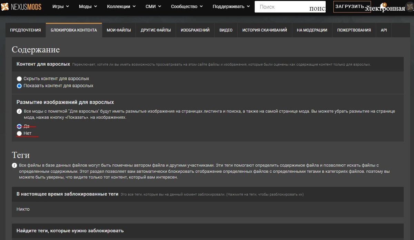Click the ЗАГРУЗИТЬ upload button
This screenshot has height=240, width=414.
point(352,7)
